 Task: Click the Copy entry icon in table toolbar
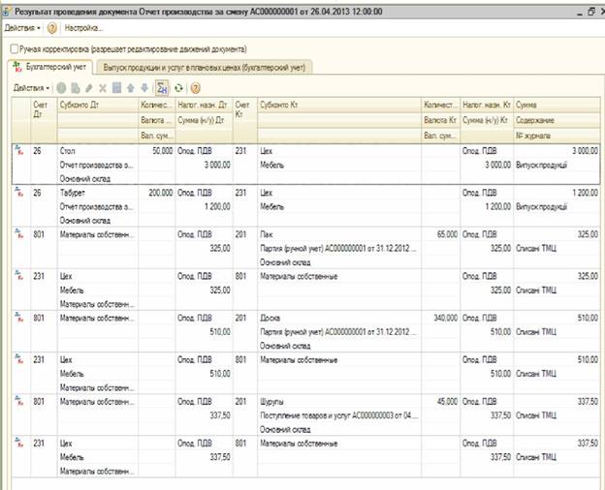coord(76,88)
